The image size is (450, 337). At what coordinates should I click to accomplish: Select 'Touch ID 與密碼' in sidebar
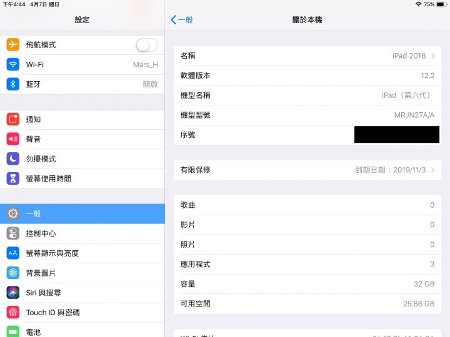click(x=82, y=313)
